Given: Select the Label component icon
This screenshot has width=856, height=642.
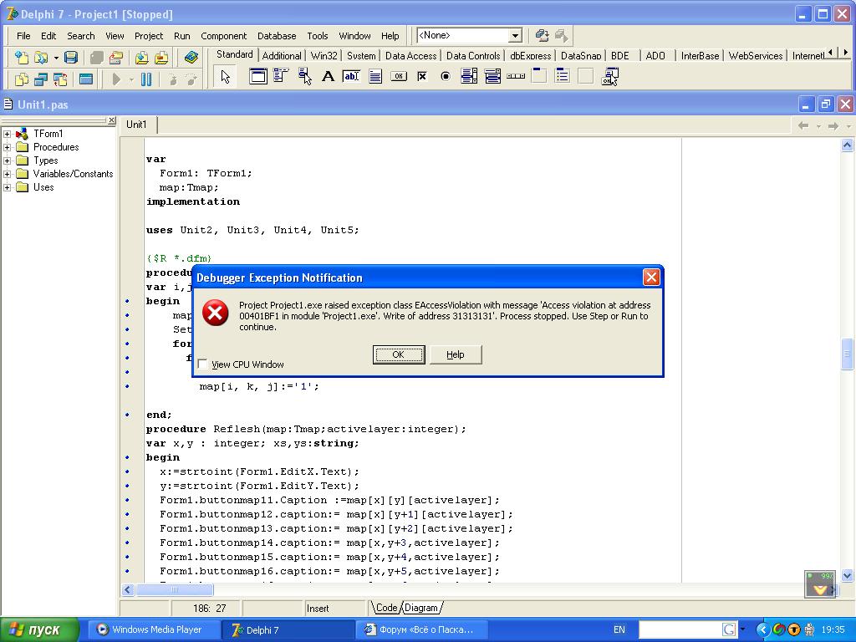Looking at the screenshot, I should point(329,77).
